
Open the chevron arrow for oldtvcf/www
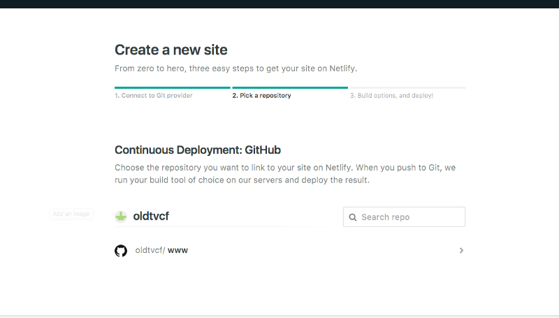[x=461, y=251]
